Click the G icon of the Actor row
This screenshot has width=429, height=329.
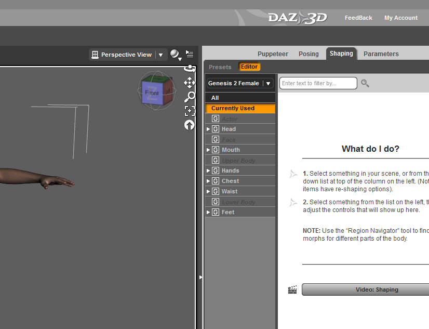(216, 119)
